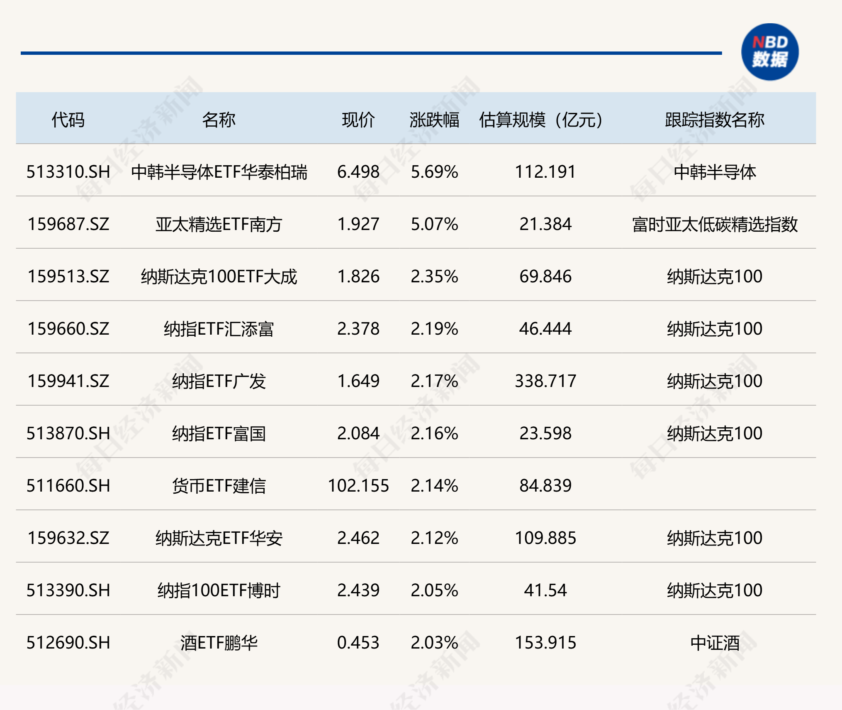
Task: Click name 纳斯达克100ETF大成
Action: click(219, 277)
